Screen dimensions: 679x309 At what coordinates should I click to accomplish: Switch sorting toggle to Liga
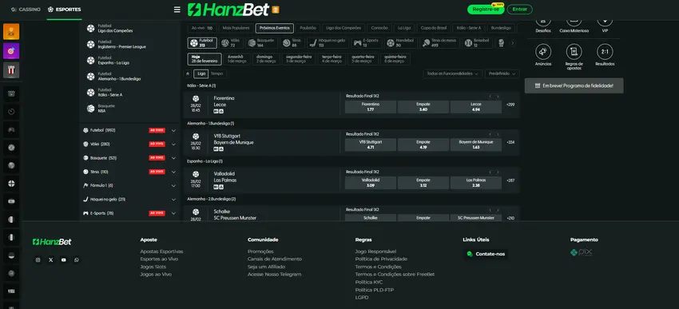click(x=201, y=73)
